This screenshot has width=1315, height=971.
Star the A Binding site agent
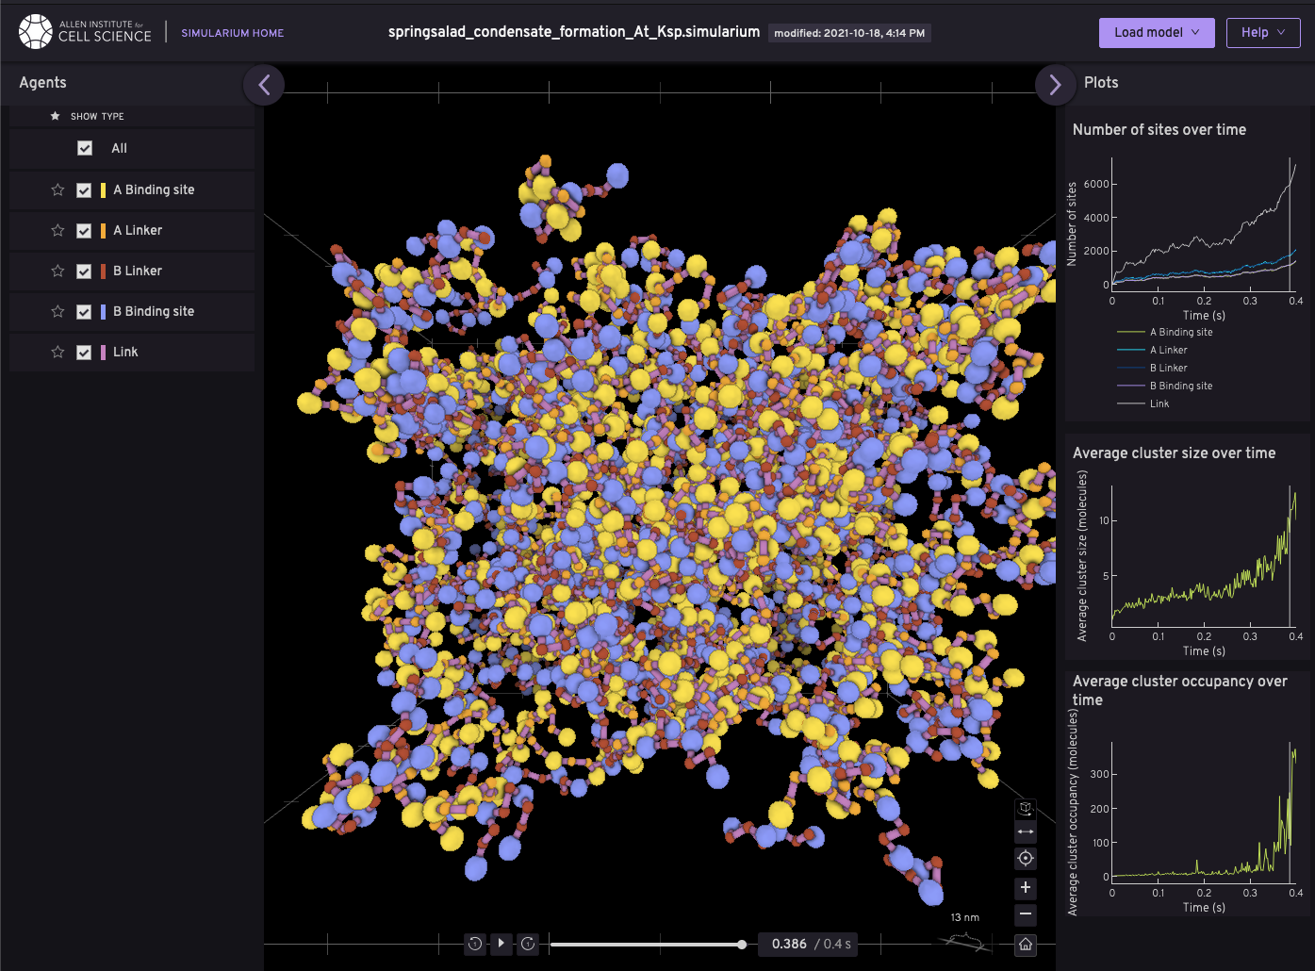click(x=57, y=189)
